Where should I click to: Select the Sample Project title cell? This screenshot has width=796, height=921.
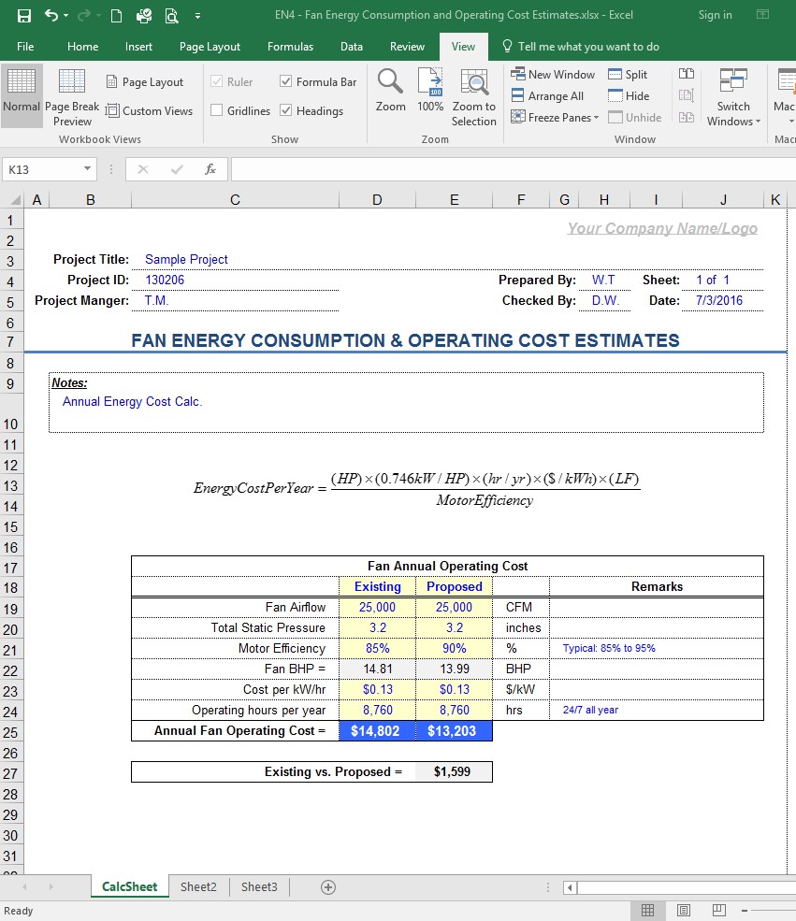point(235,259)
